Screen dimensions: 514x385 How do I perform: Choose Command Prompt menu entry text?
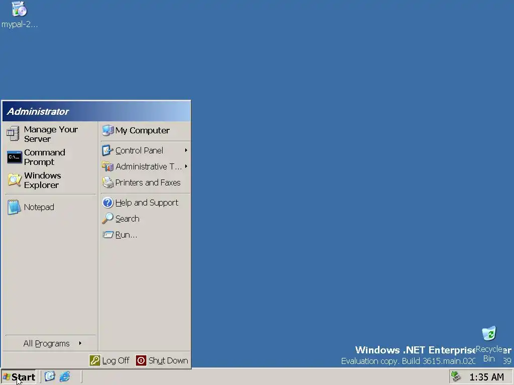(45, 157)
